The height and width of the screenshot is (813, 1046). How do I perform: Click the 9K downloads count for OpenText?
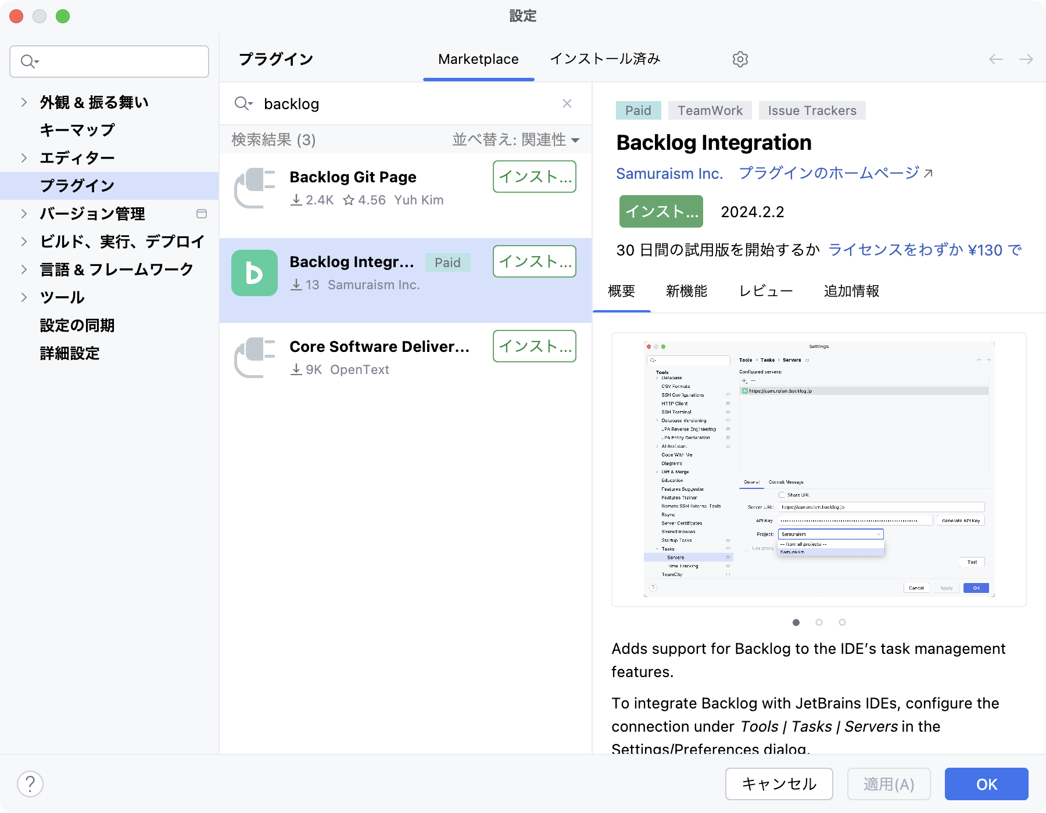point(306,370)
